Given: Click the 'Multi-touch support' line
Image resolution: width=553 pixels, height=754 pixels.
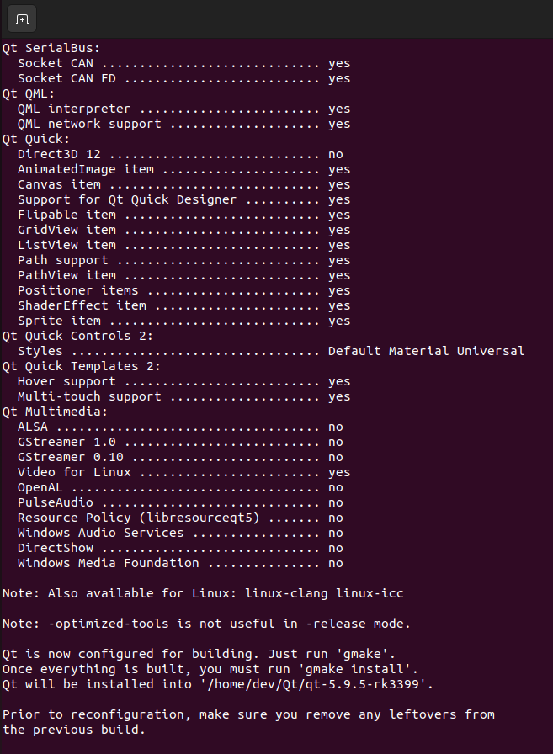Looking at the screenshot, I should (183, 396).
